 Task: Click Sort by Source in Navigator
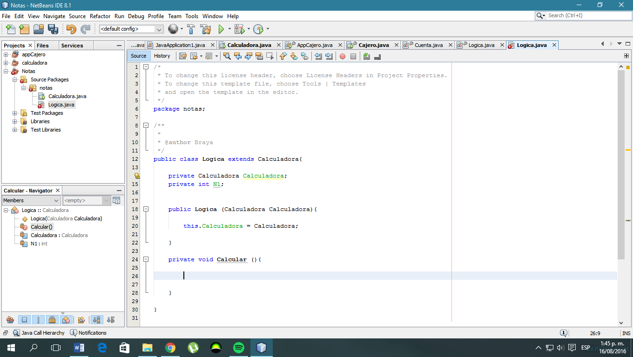tap(111, 320)
